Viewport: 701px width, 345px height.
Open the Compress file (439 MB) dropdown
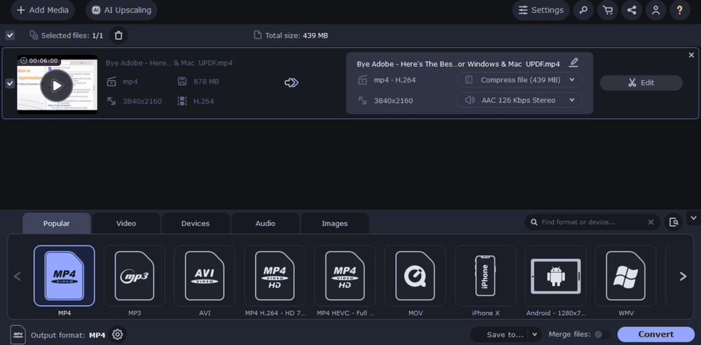[x=519, y=80]
